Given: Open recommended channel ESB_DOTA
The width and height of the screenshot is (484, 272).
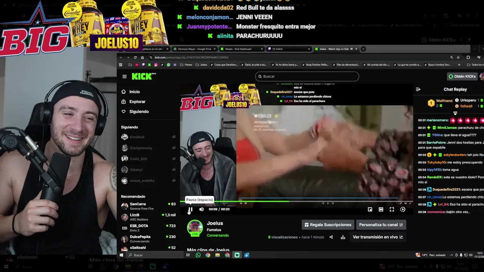Looking at the screenshot, I should [x=148, y=228].
